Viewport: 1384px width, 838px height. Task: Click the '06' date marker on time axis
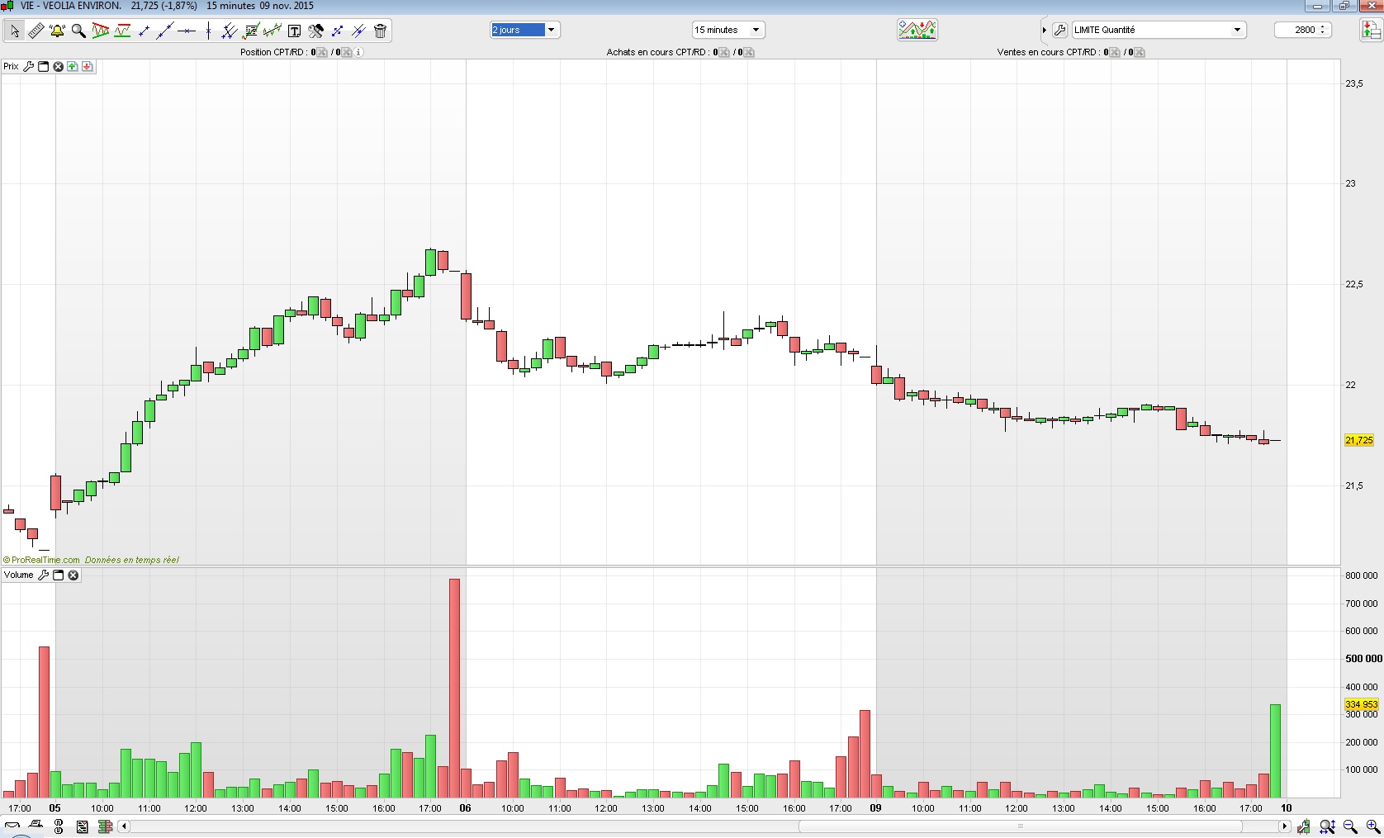point(465,808)
